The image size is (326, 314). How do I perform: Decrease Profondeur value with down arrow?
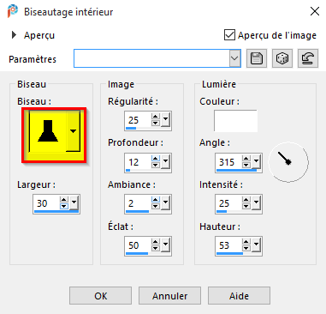pos(156,166)
